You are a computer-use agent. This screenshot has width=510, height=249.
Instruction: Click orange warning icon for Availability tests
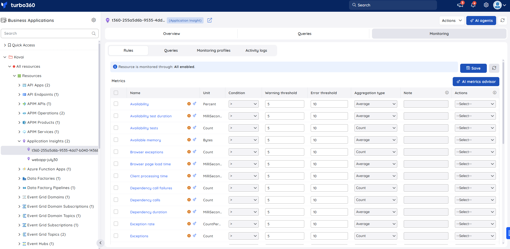coord(189,128)
